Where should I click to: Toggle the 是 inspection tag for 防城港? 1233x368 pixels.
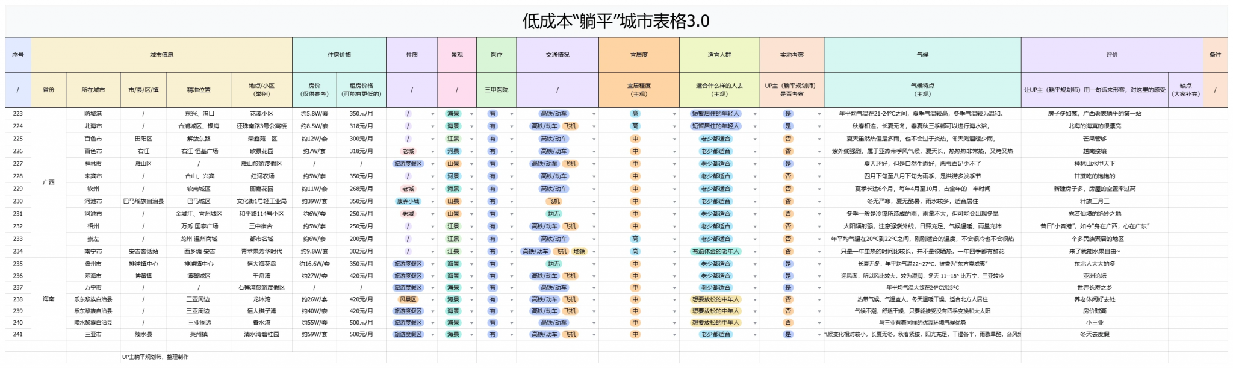point(787,113)
